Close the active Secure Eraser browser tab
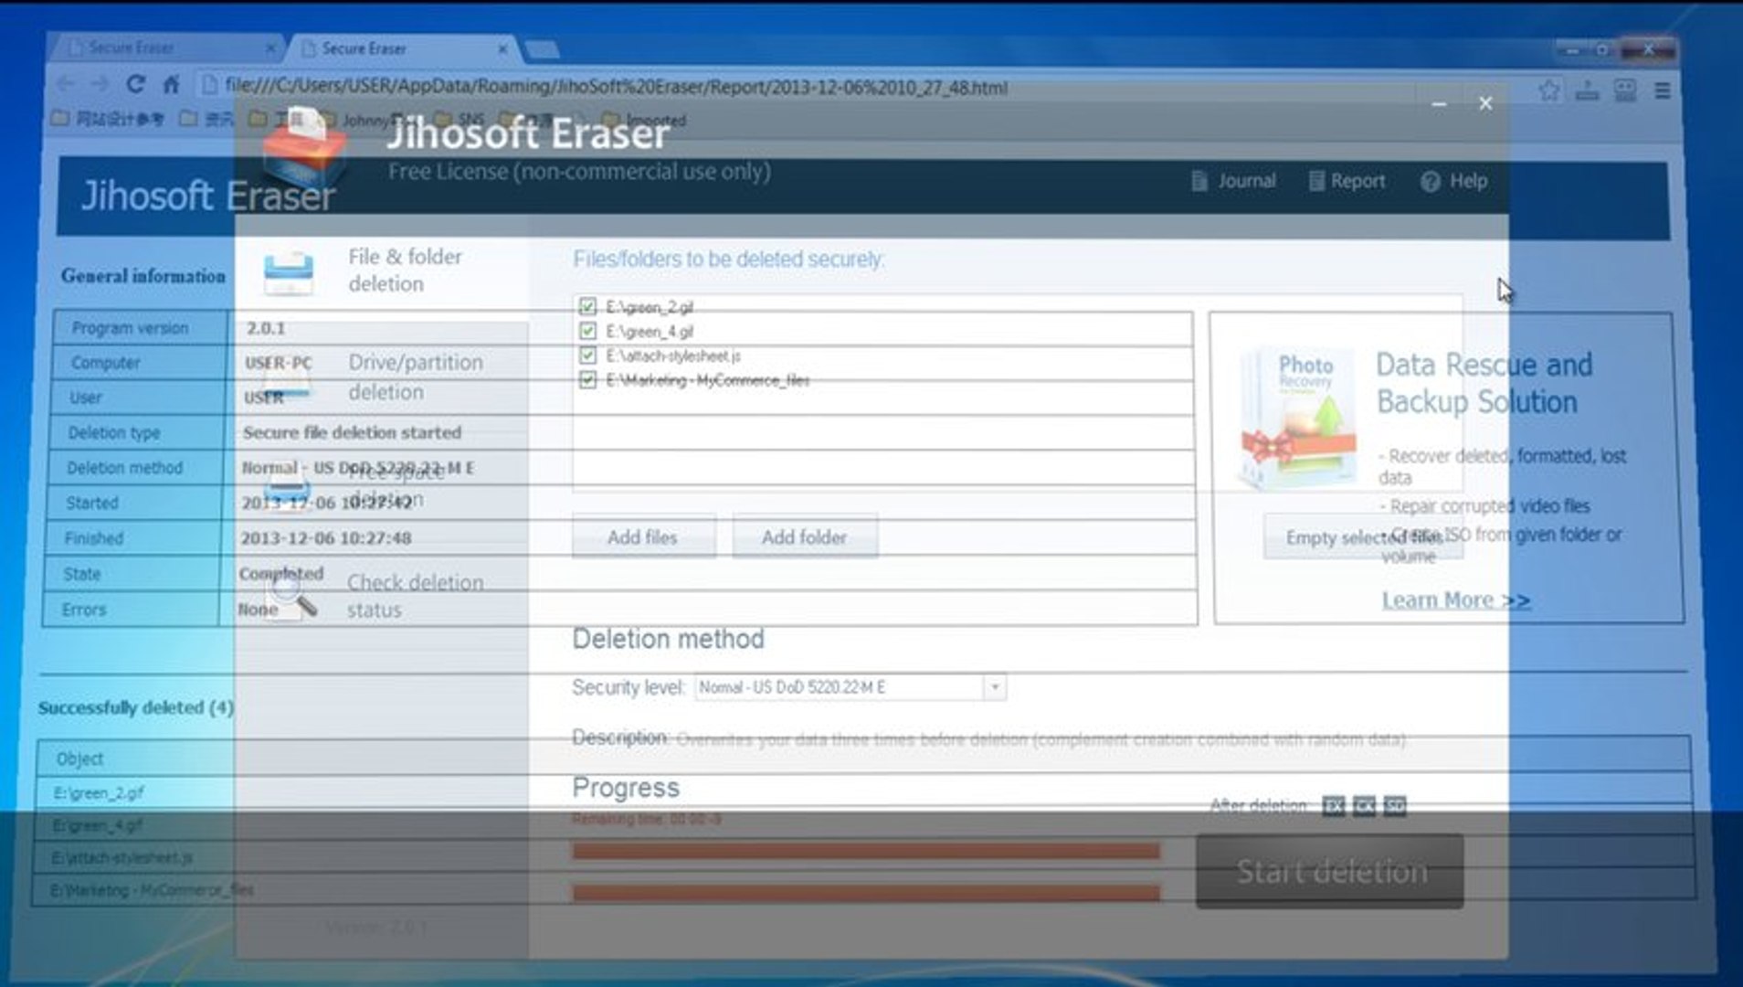Viewport: 1743px width, 987px height. tap(502, 48)
